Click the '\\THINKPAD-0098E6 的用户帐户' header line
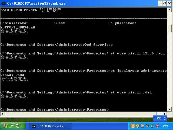The height and width of the screenshot is (130, 173). 31,10
